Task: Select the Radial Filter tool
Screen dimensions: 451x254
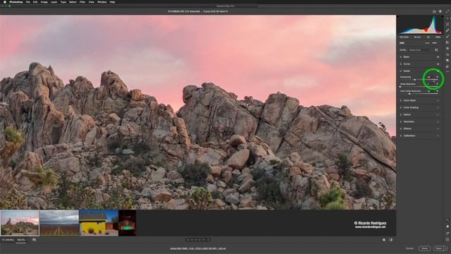Action: tap(447, 49)
